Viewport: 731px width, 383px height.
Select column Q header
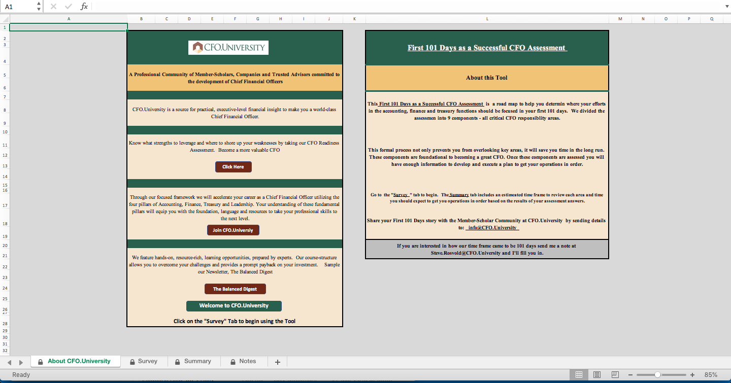click(x=712, y=19)
